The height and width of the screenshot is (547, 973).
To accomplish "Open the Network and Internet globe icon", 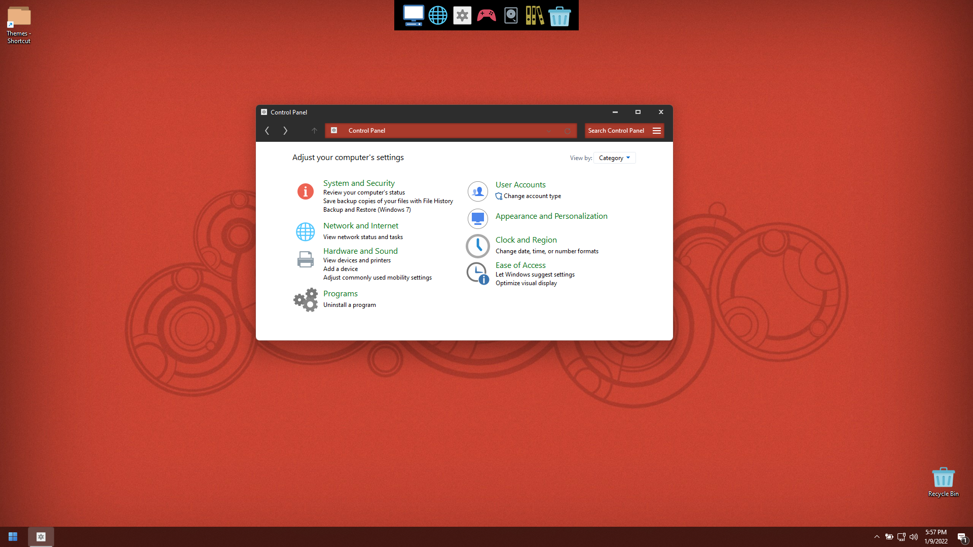I will 305,231.
